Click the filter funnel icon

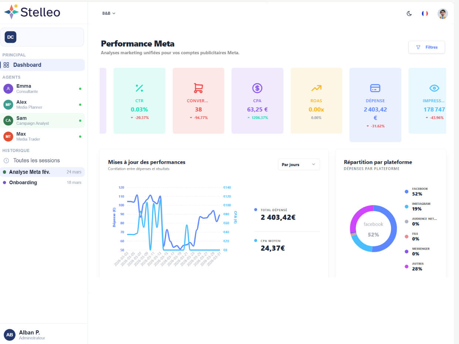[x=418, y=47]
